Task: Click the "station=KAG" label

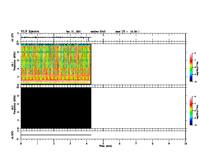Action: [x=98, y=32]
